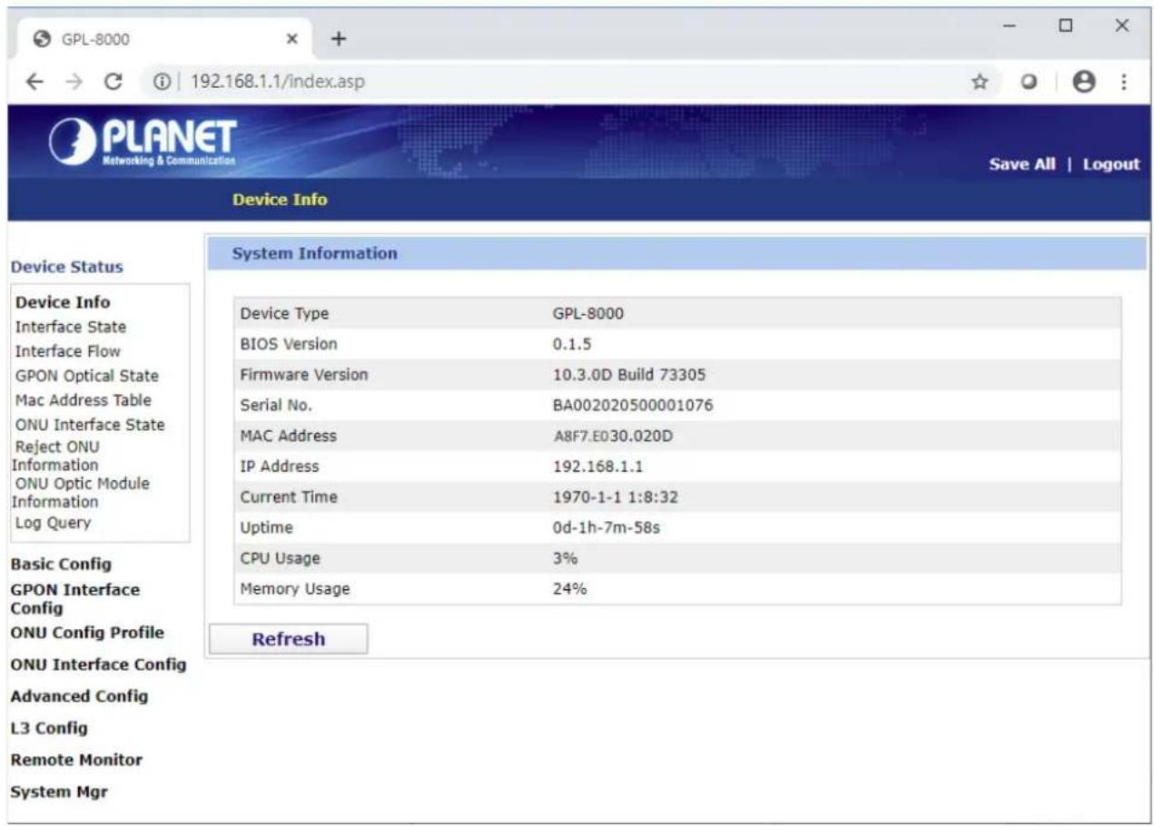This screenshot has height=826, width=1154.
Task: Expand ONU Interface Config section
Action: click(98, 664)
